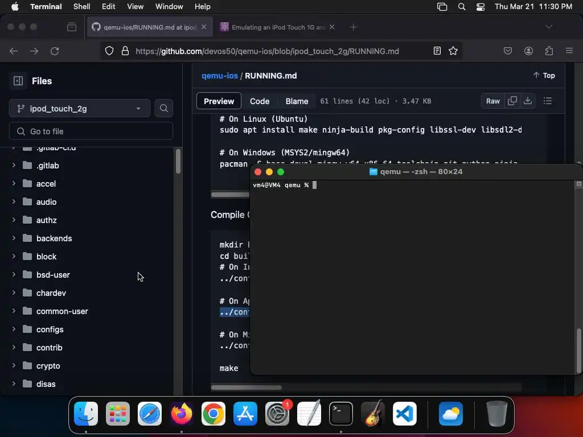The width and height of the screenshot is (583, 437).
Task: Jump to Top of the file
Action: tap(544, 76)
